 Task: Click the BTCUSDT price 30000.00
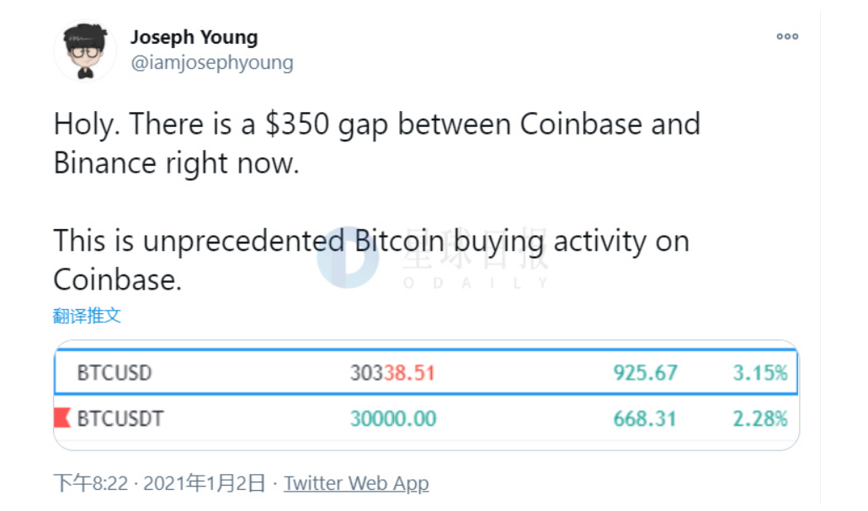pyautogui.click(x=393, y=418)
